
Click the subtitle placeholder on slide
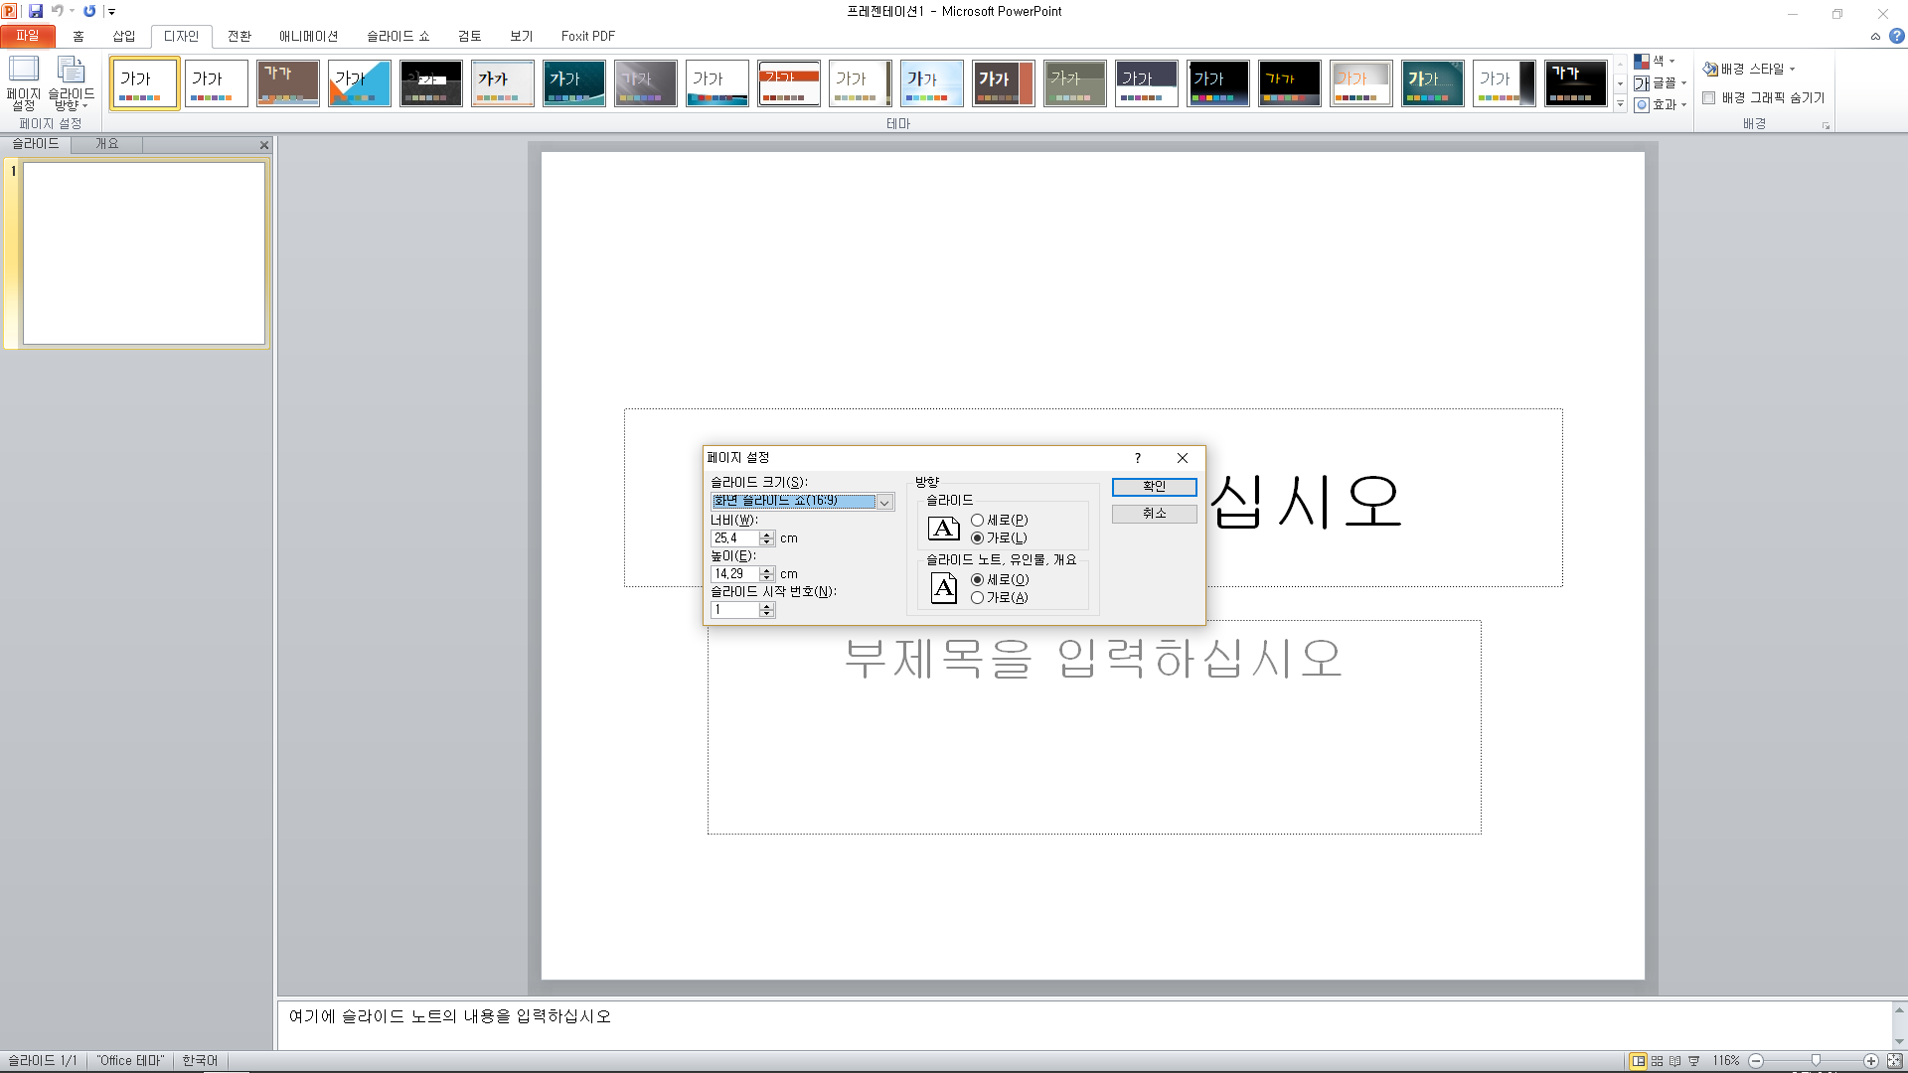point(1094,728)
